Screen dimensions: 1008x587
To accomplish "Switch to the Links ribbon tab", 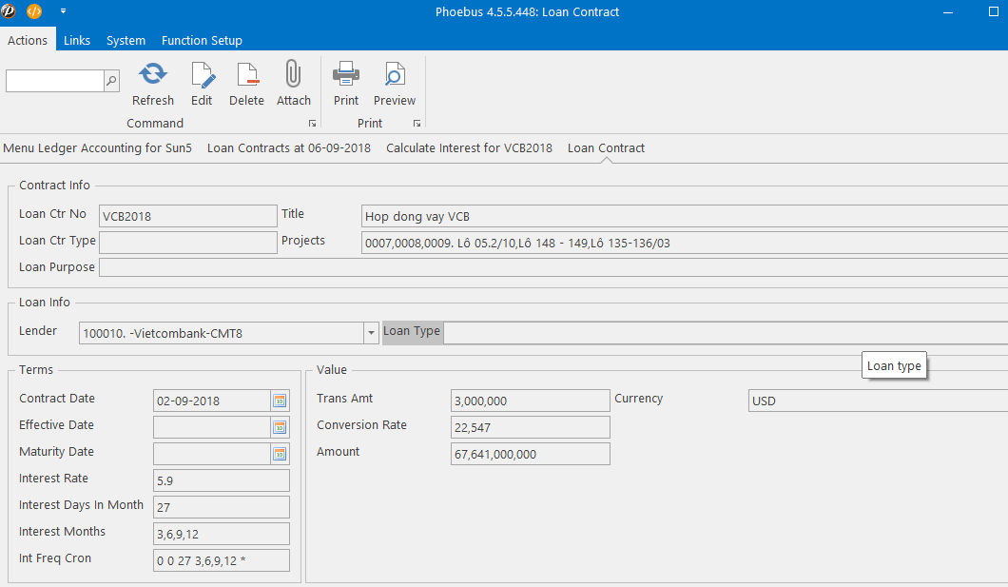I will (77, 40).
